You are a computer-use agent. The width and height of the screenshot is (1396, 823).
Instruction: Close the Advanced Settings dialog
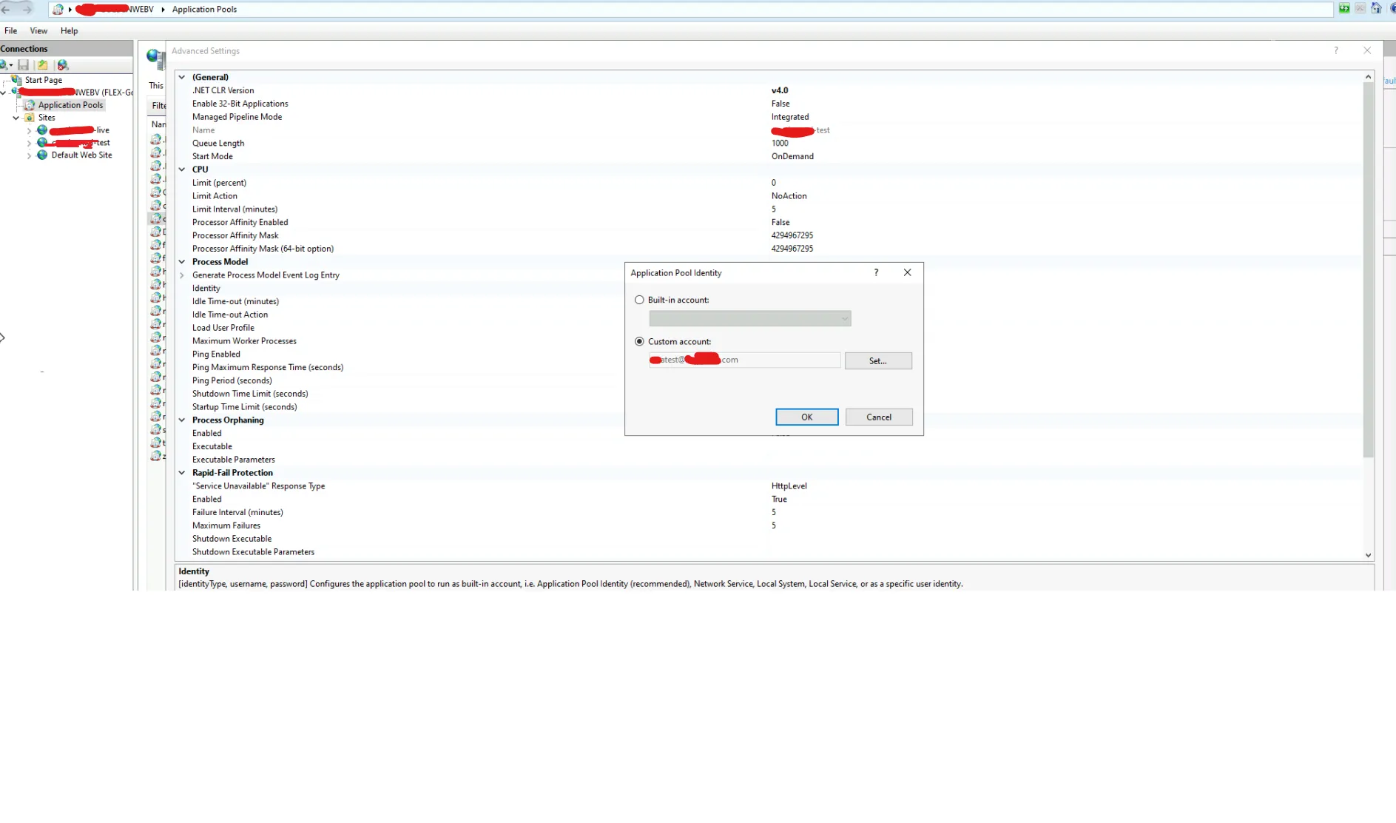coord(1367,50)
